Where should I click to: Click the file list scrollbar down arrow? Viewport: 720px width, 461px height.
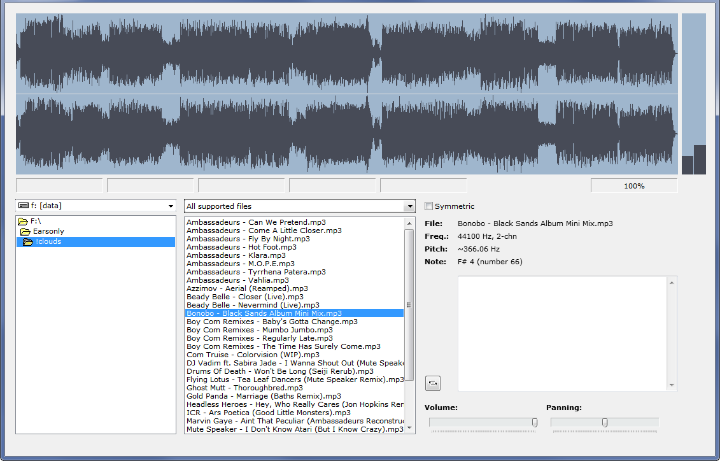coord(409,428)
